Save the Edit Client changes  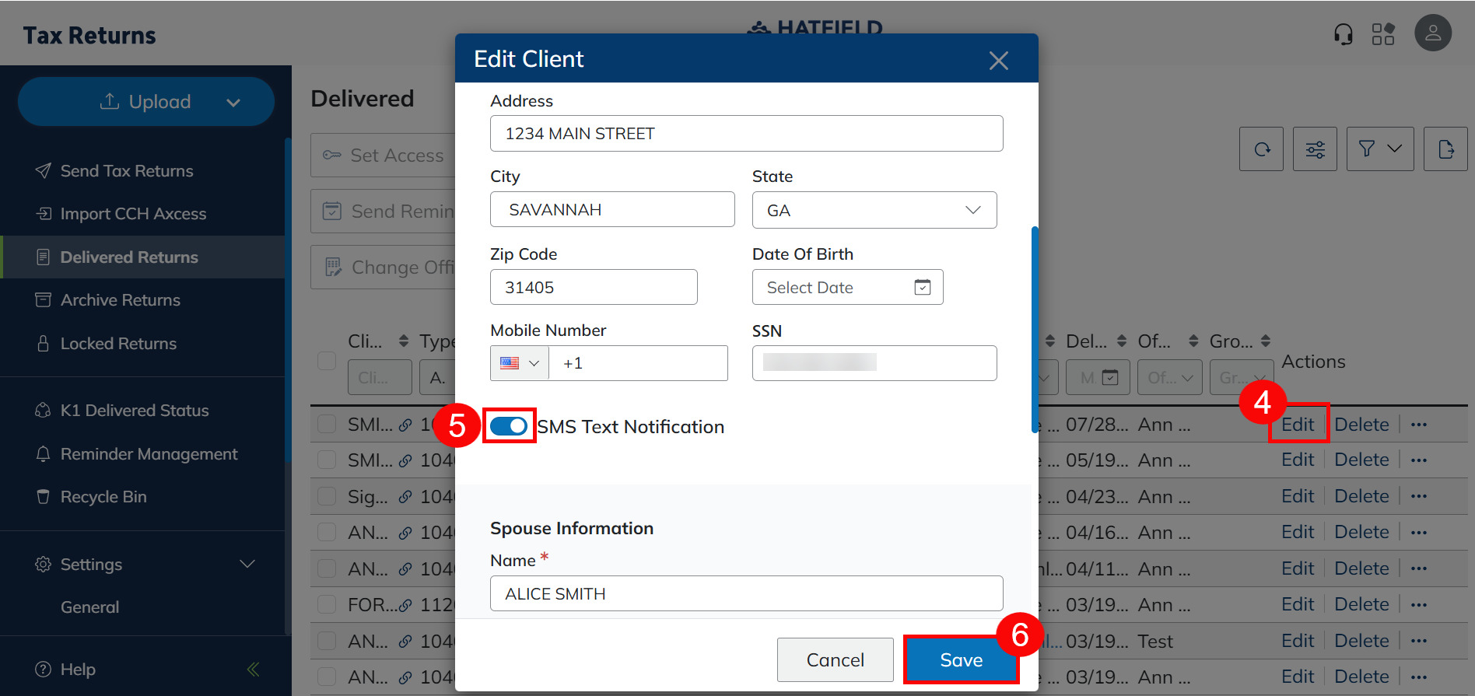961,660
